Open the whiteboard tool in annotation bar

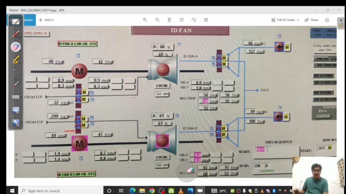click(x=16, y=21)
